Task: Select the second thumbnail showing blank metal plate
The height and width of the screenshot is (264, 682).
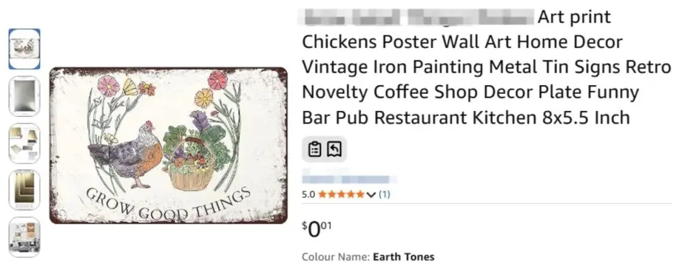Action: pos(25,96)
